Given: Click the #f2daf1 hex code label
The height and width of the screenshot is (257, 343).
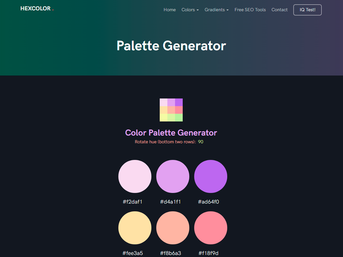Looking at the screenshot, I should (x=133, y=202).
